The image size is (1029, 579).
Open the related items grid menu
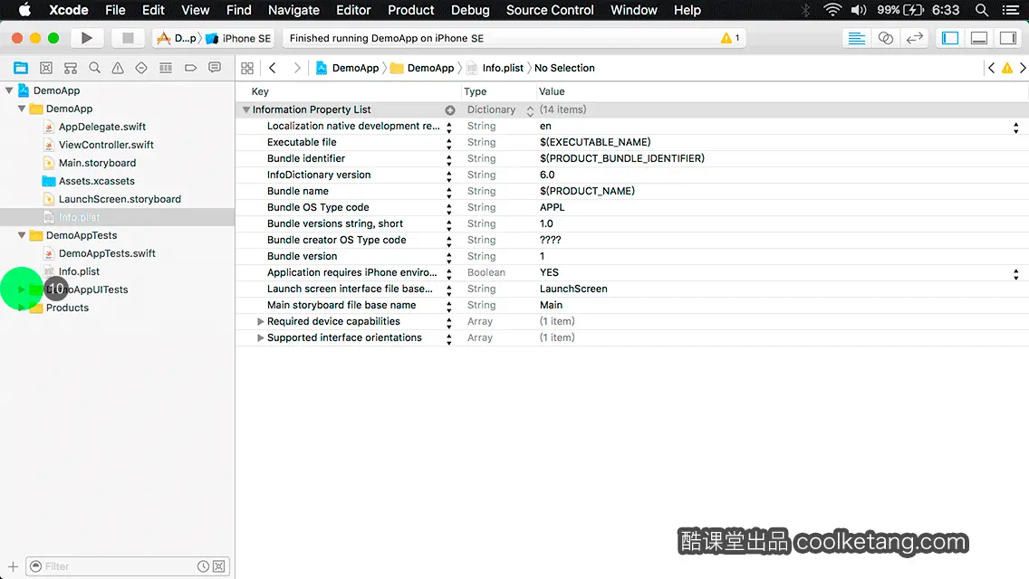point(247,68)
